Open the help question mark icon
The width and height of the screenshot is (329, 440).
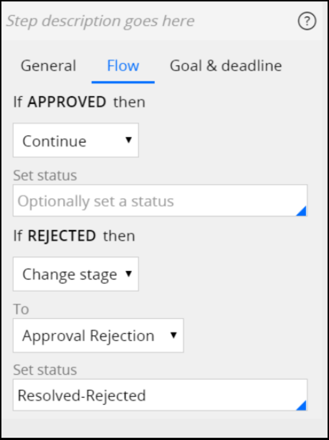tap(307, 21)
